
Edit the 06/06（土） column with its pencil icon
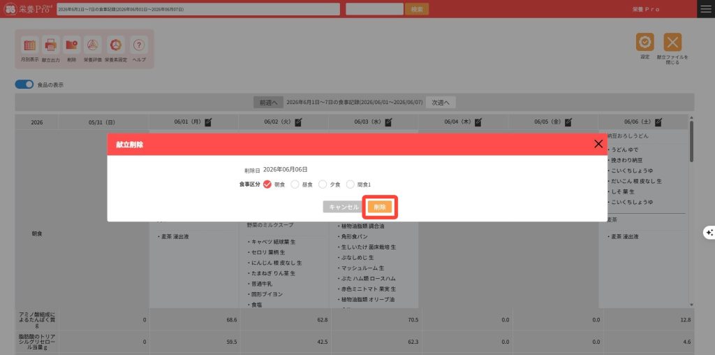(658, 122)
